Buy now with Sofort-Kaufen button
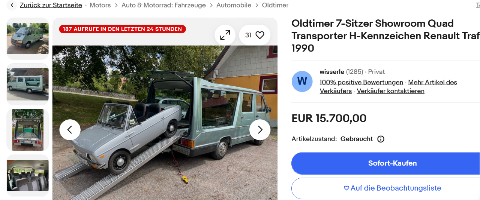This screenshot has width=480, height=200. [x=386, y=163]
